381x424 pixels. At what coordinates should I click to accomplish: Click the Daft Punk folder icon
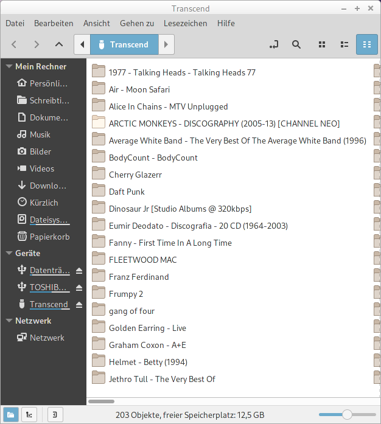point(99,190)
